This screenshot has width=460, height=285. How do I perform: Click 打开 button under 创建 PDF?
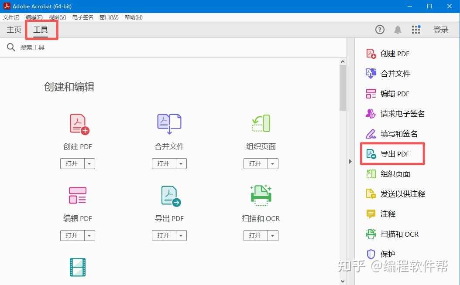coord(72,164)
